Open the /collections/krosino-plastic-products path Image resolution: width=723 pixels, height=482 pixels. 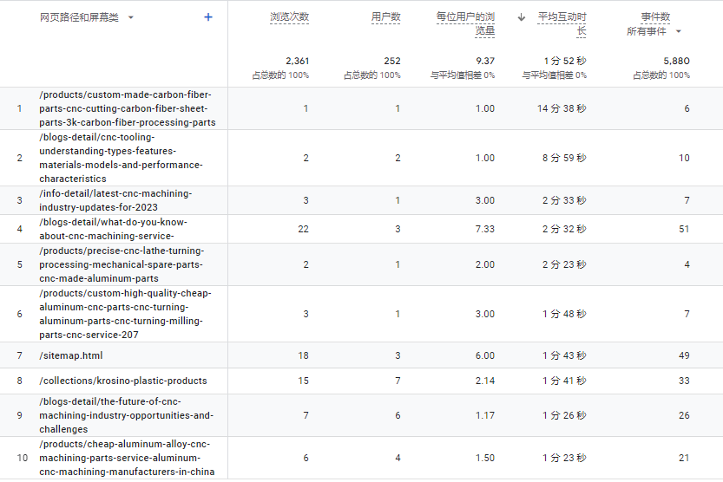pos(123,381)
